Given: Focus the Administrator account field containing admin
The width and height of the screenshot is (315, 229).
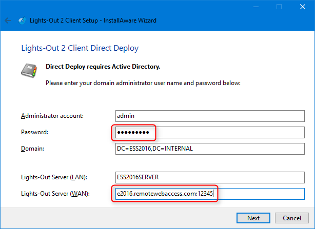Looking at the screenshot, I should [x=210, y=116].
